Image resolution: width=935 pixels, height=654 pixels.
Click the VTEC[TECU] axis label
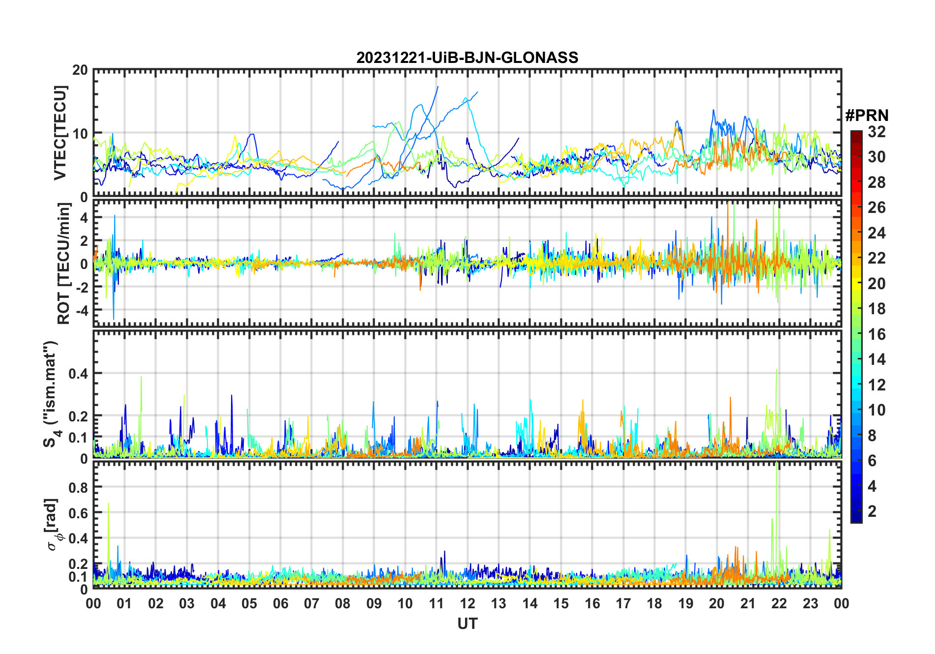coord(59,133)
